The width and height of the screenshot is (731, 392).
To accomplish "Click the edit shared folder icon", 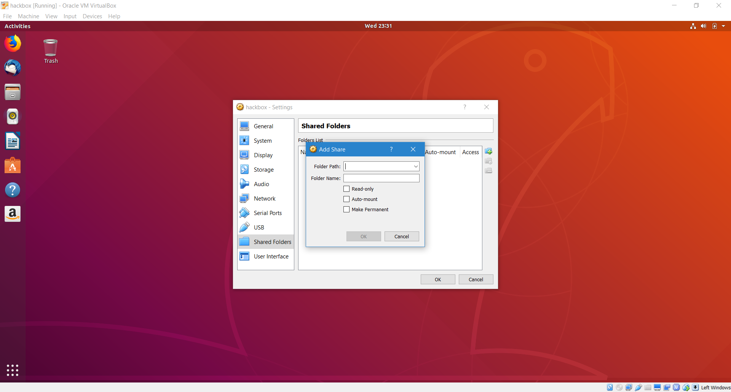I will point(488,161).
